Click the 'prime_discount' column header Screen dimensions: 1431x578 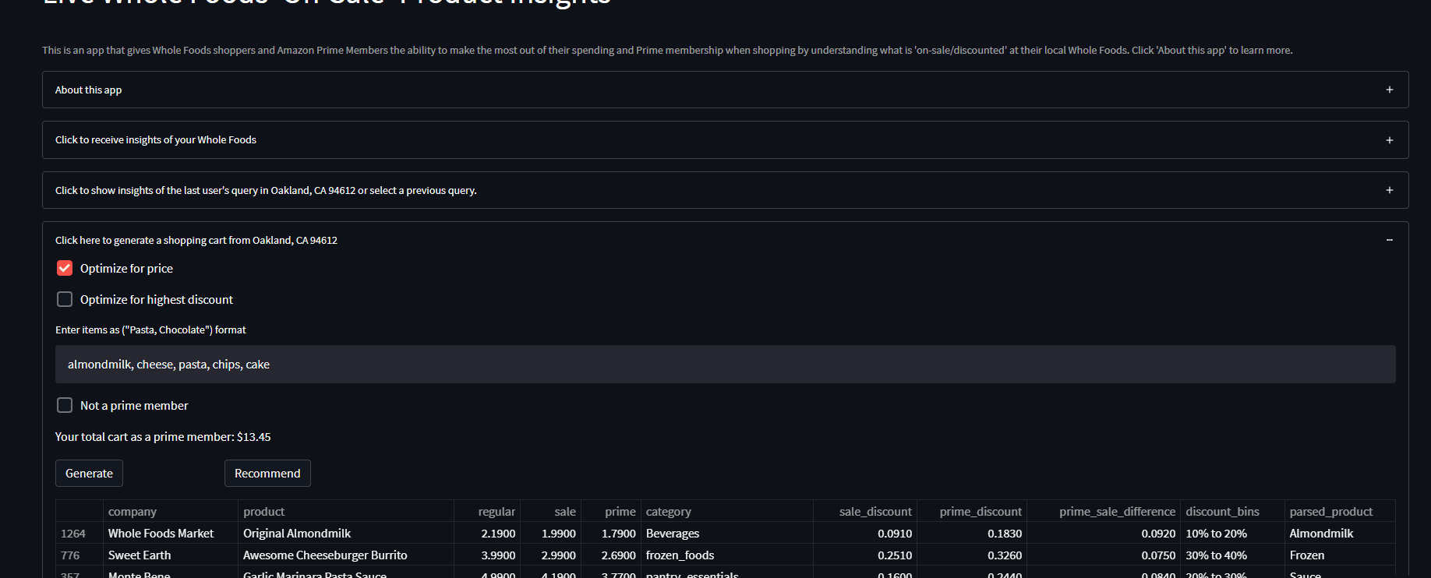point(971,511)
